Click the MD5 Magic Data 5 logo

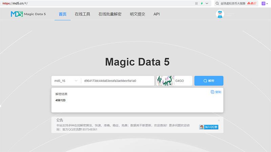[x=28, y=14]
